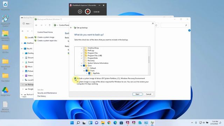The image size is (224, 126).
Task: Click the Cancel button
Action: [148, 94]
